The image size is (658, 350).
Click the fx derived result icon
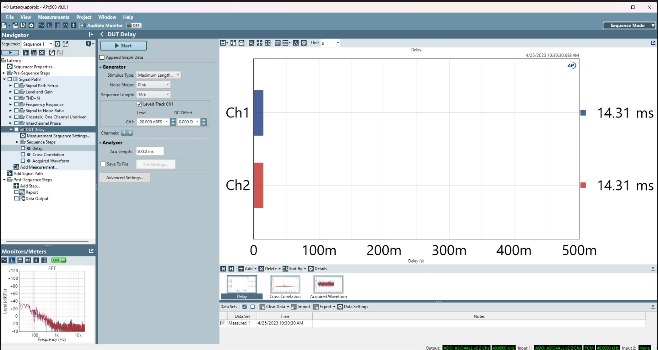[x=296, y=43]
